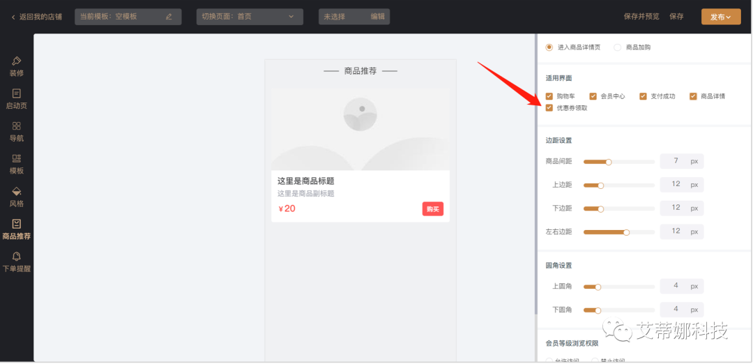753x364 pixels.
Task: Click the 上圆角 px value field
Action: 682,286
